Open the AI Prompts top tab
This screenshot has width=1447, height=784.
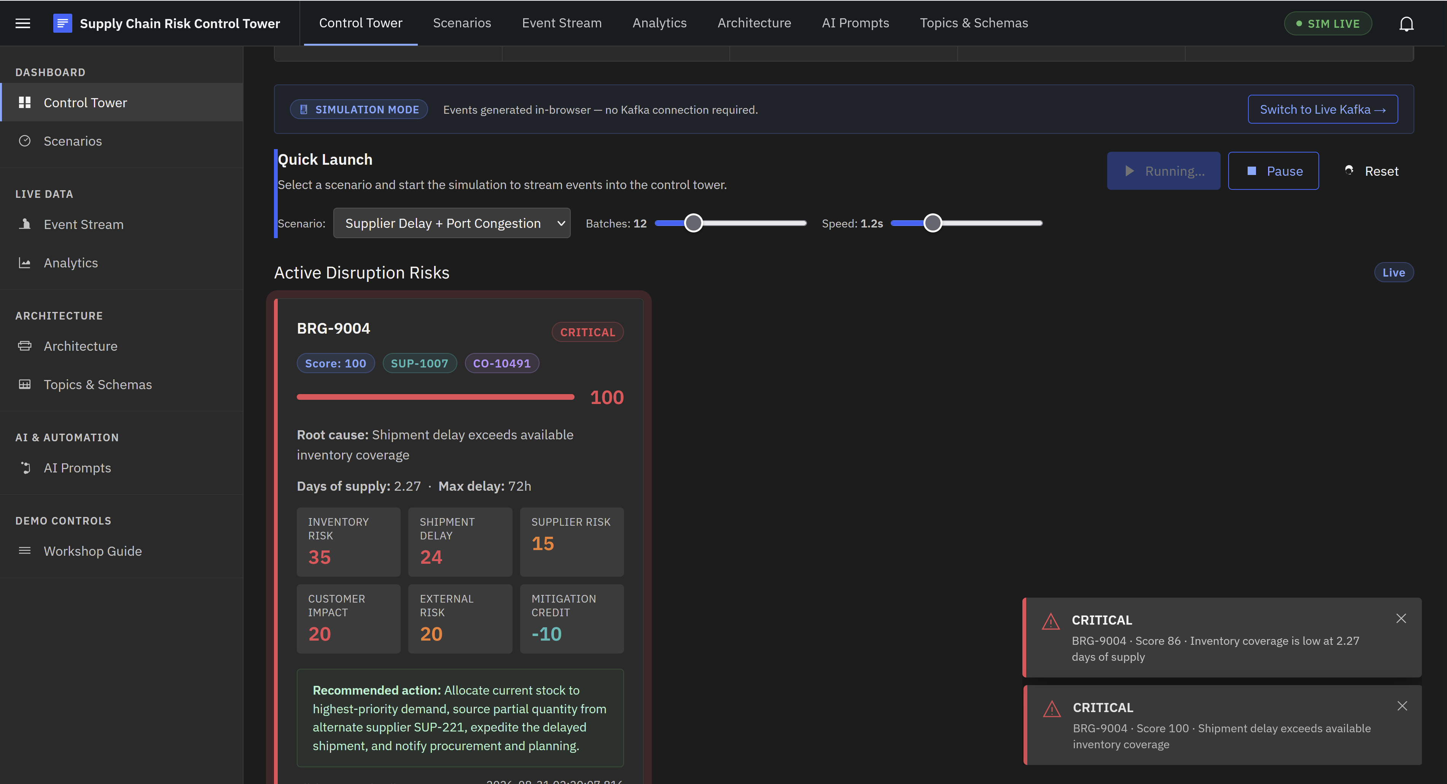[855, 23]
